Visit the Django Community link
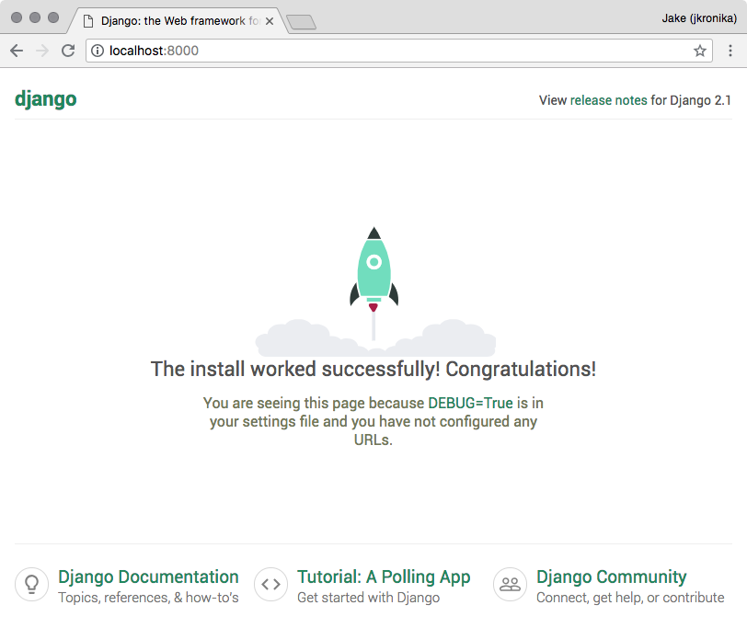The width and height of the screenshot is (747, 628). (611, 577)
